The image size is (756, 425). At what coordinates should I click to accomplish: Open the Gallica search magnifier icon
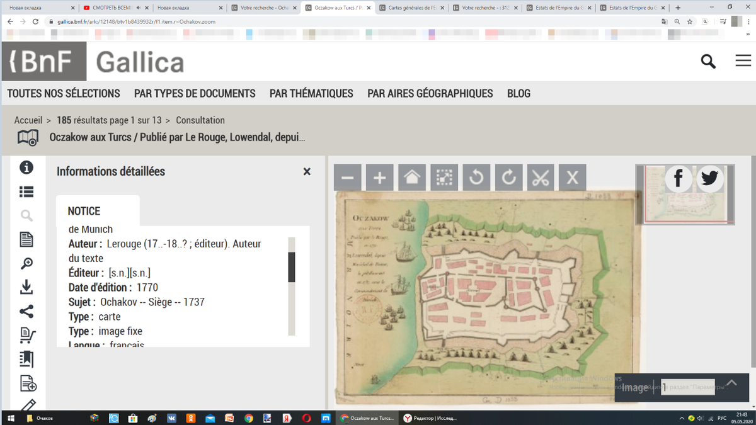708,61
